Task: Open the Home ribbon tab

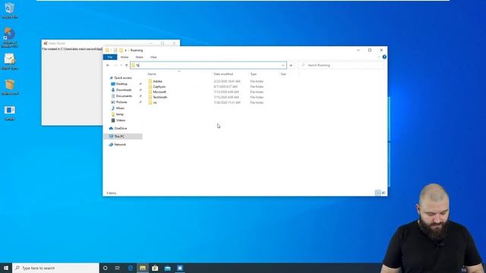Action: coord(125,58)
